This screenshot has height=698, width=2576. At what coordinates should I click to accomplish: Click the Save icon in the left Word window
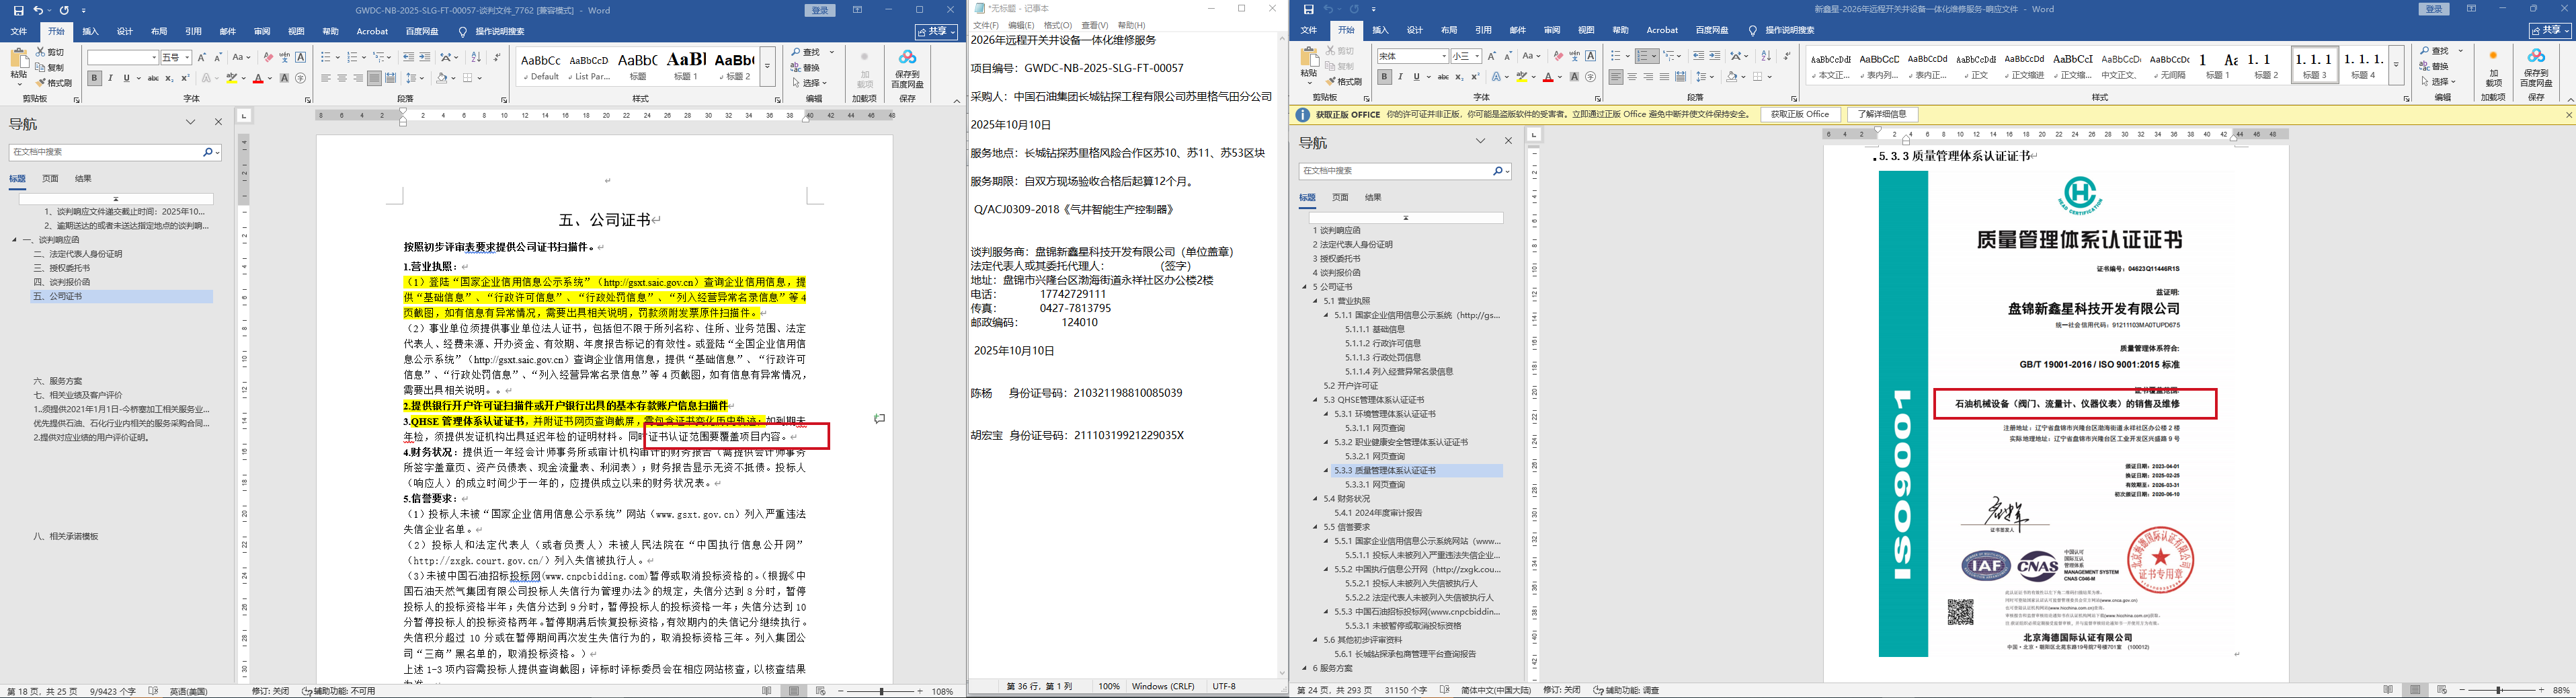pos(18,10)
